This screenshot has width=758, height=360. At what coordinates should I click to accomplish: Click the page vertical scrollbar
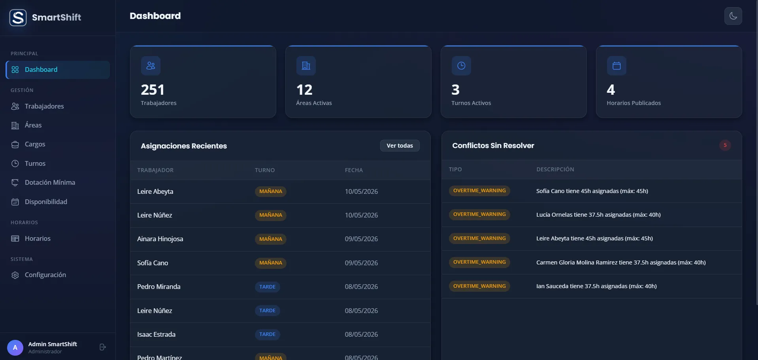[756, 152]
